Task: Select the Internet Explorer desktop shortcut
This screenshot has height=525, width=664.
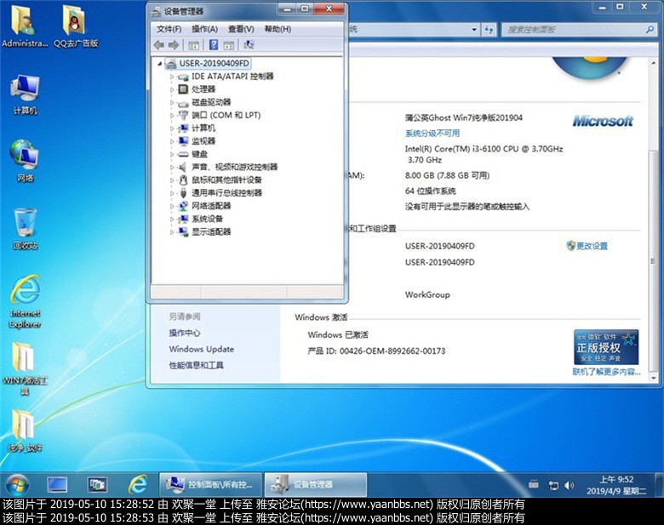Action: [25, 301]
